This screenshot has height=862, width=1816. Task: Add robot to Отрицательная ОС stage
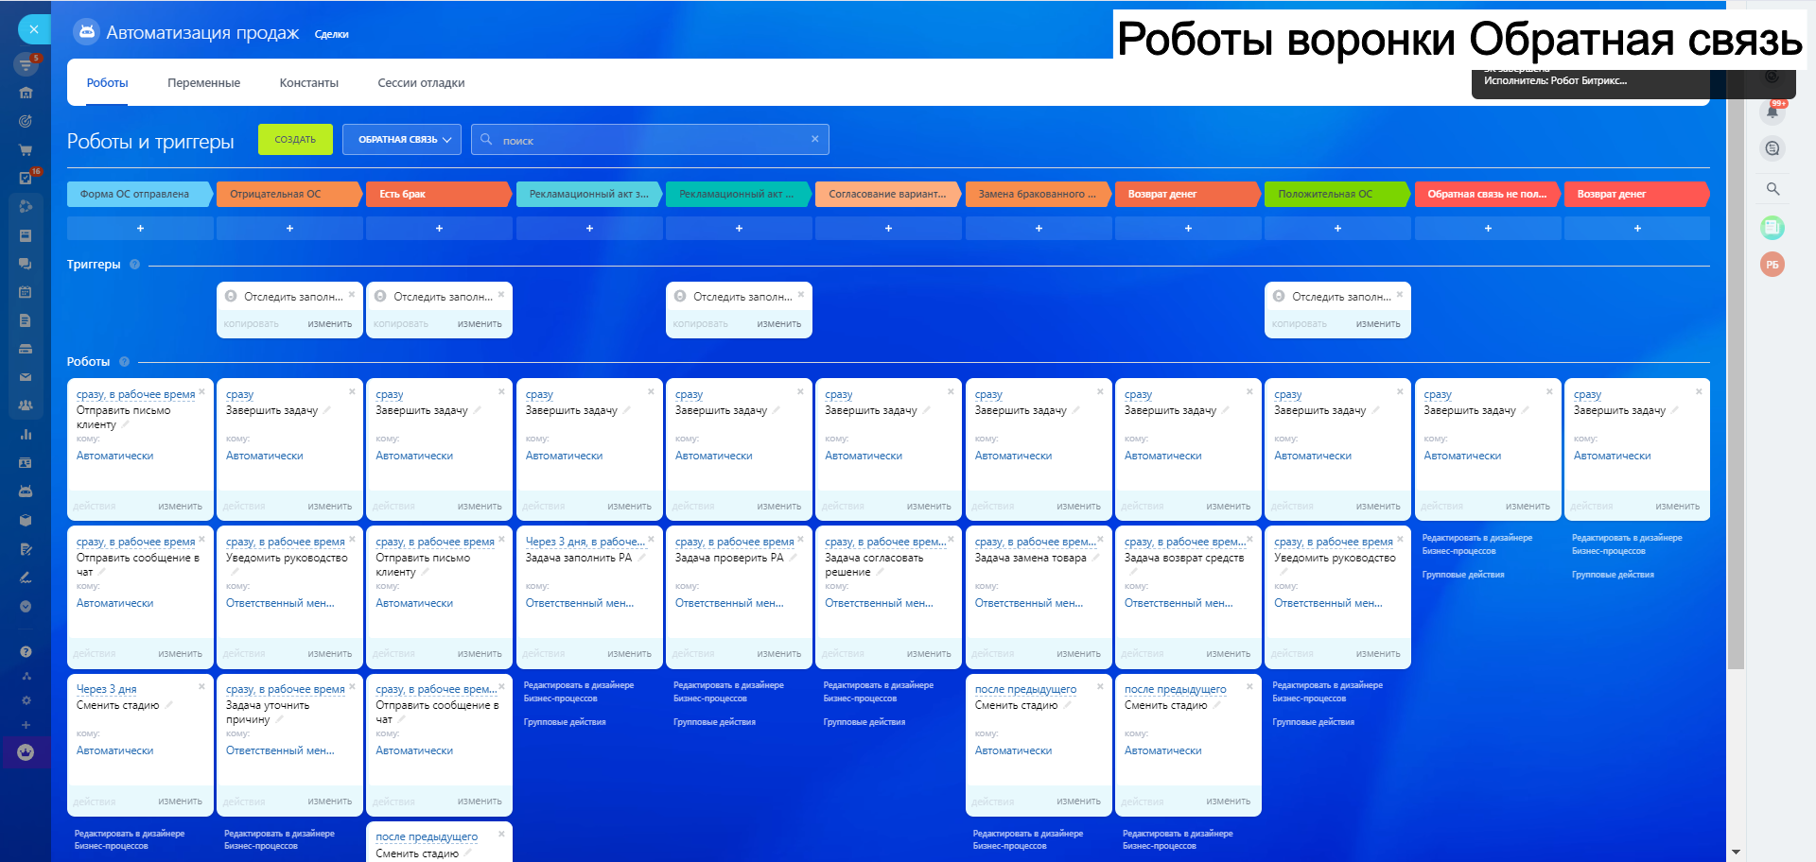(x=289, y=228)
